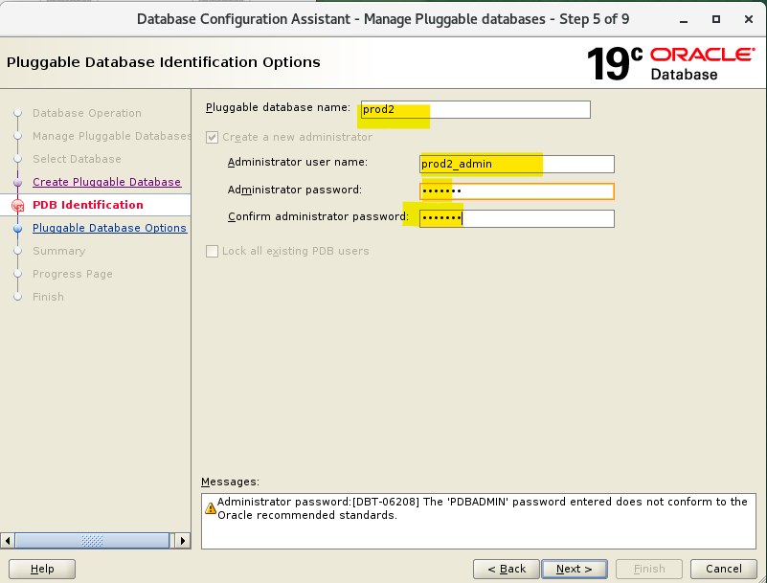Viewport: 767px width, 583px height.
Task: Click the PDB Identification error step icon
Action: [x=17, y=206]
